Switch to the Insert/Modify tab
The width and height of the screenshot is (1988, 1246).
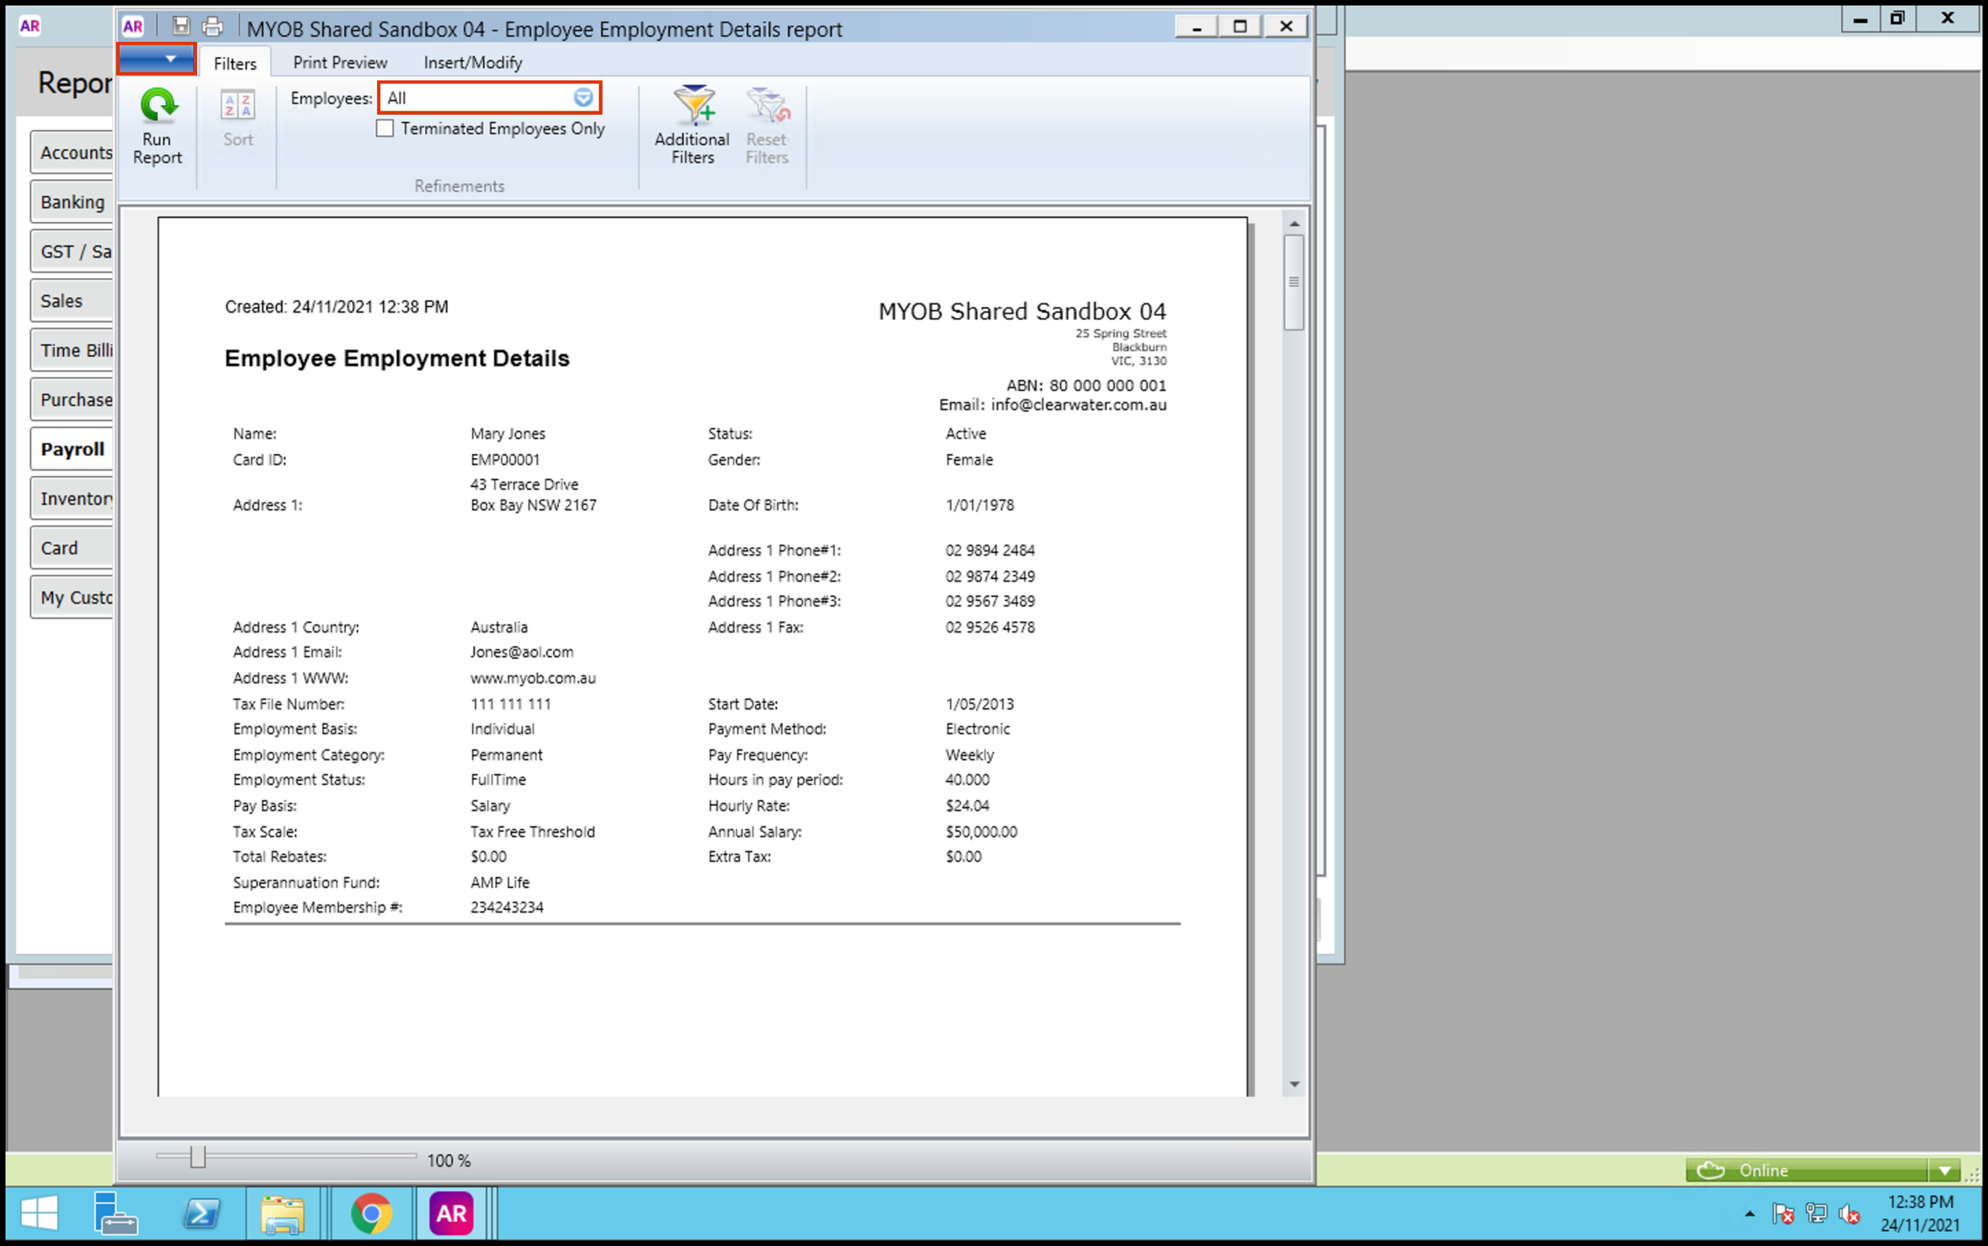(473, 63)
